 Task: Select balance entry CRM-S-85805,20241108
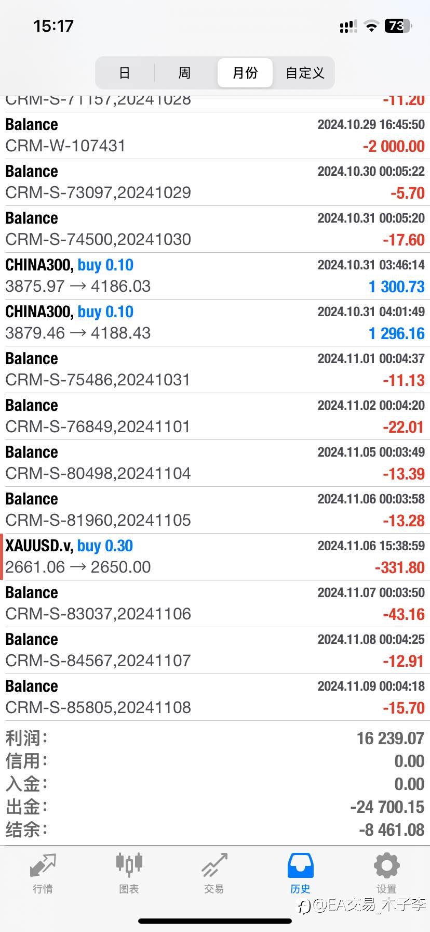215,697
